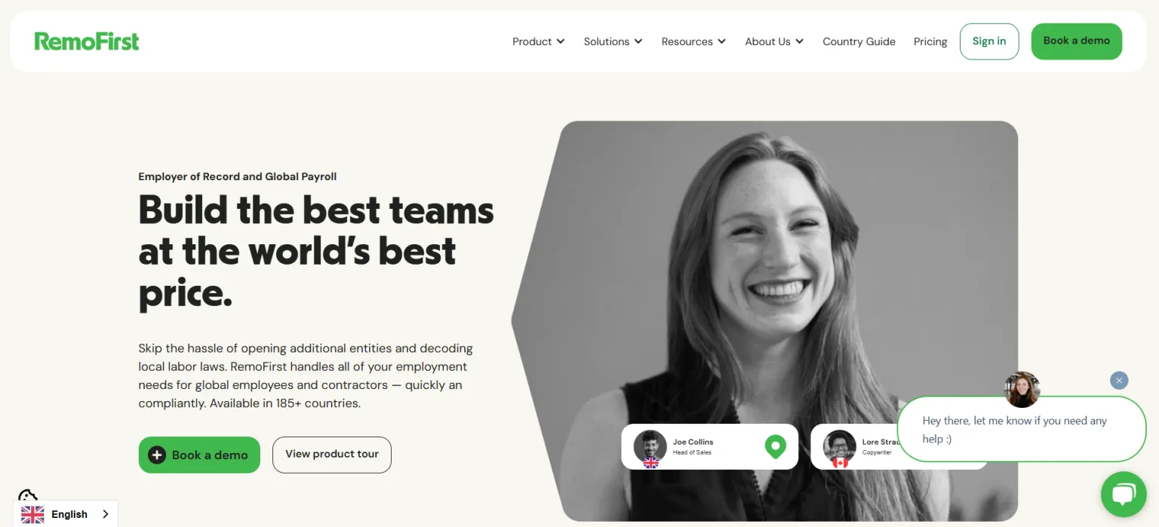Click the plus icon in Book a demo
The height and width of the screenshot is (527, 1159).
point(157,455)
